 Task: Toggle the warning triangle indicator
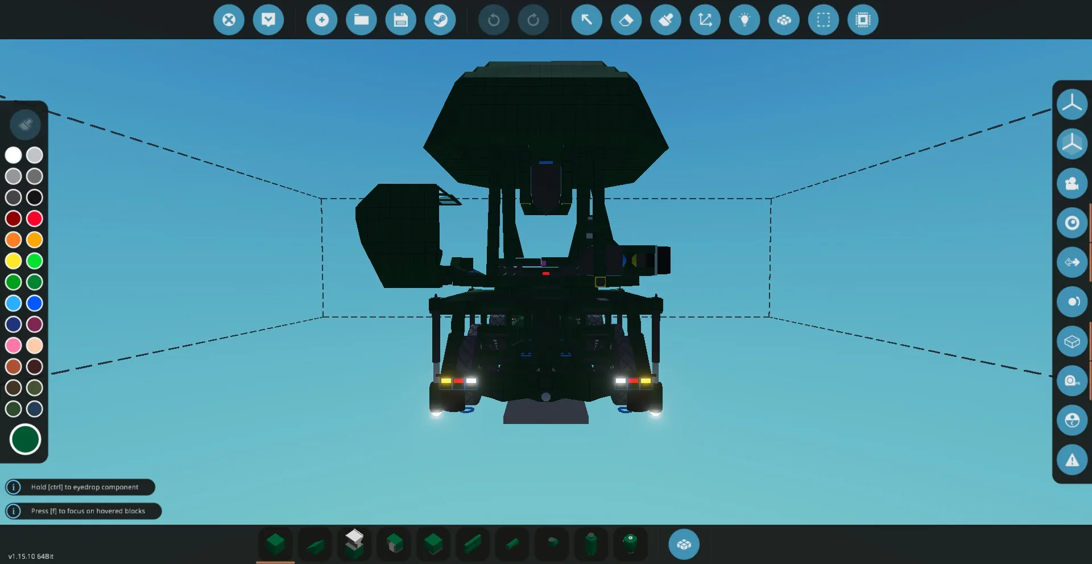click(x=1072, y=460)
